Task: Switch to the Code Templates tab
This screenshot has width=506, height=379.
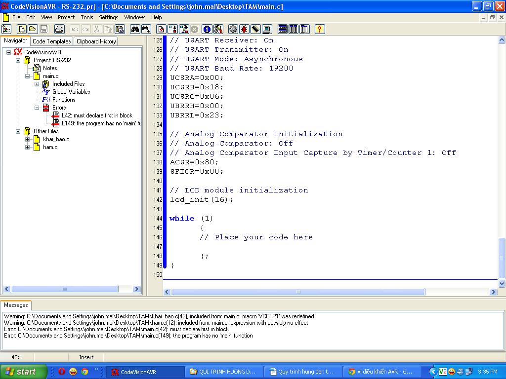Action: pyautogui.click(x=52, y=41)
